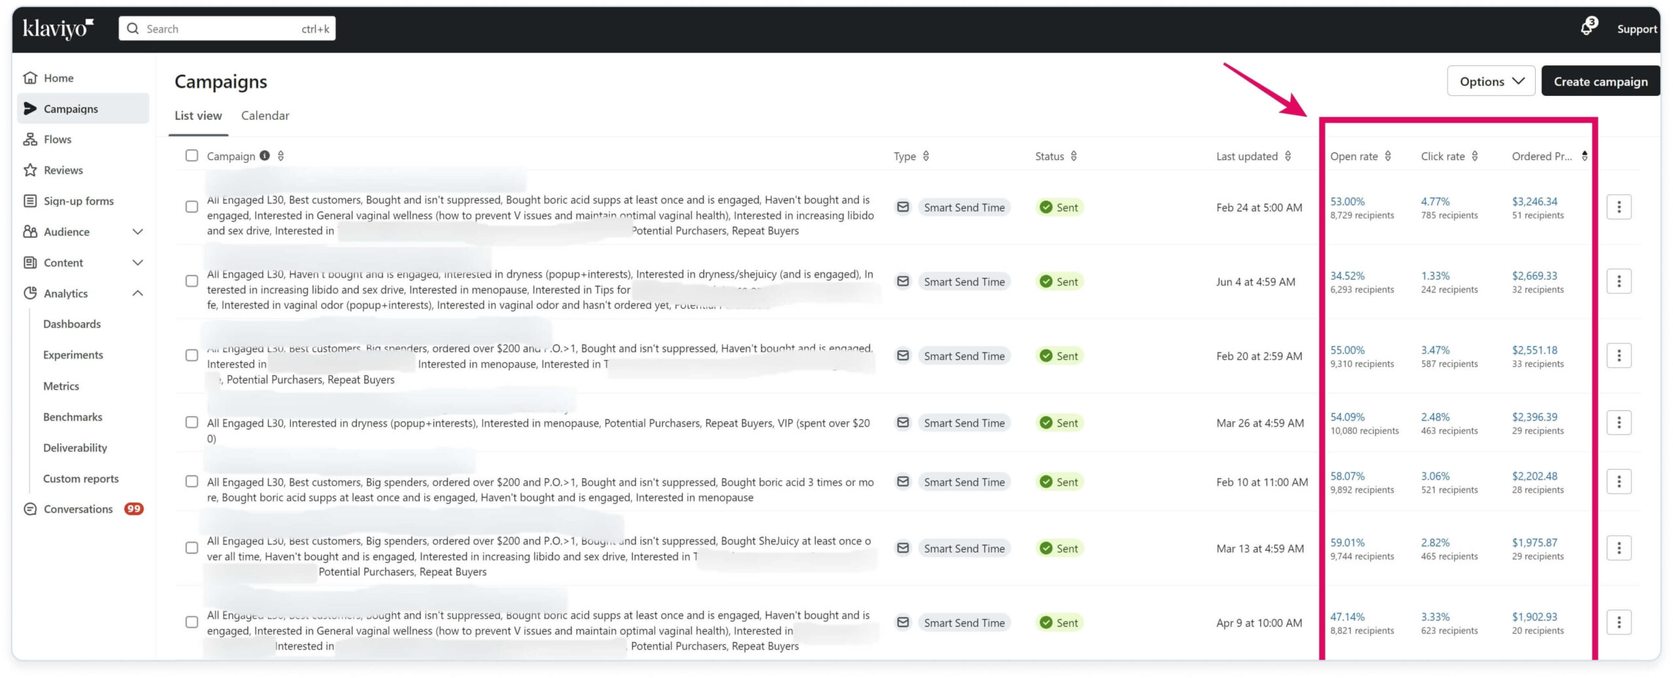Expand the Audience sidebar section

[137, 232]
